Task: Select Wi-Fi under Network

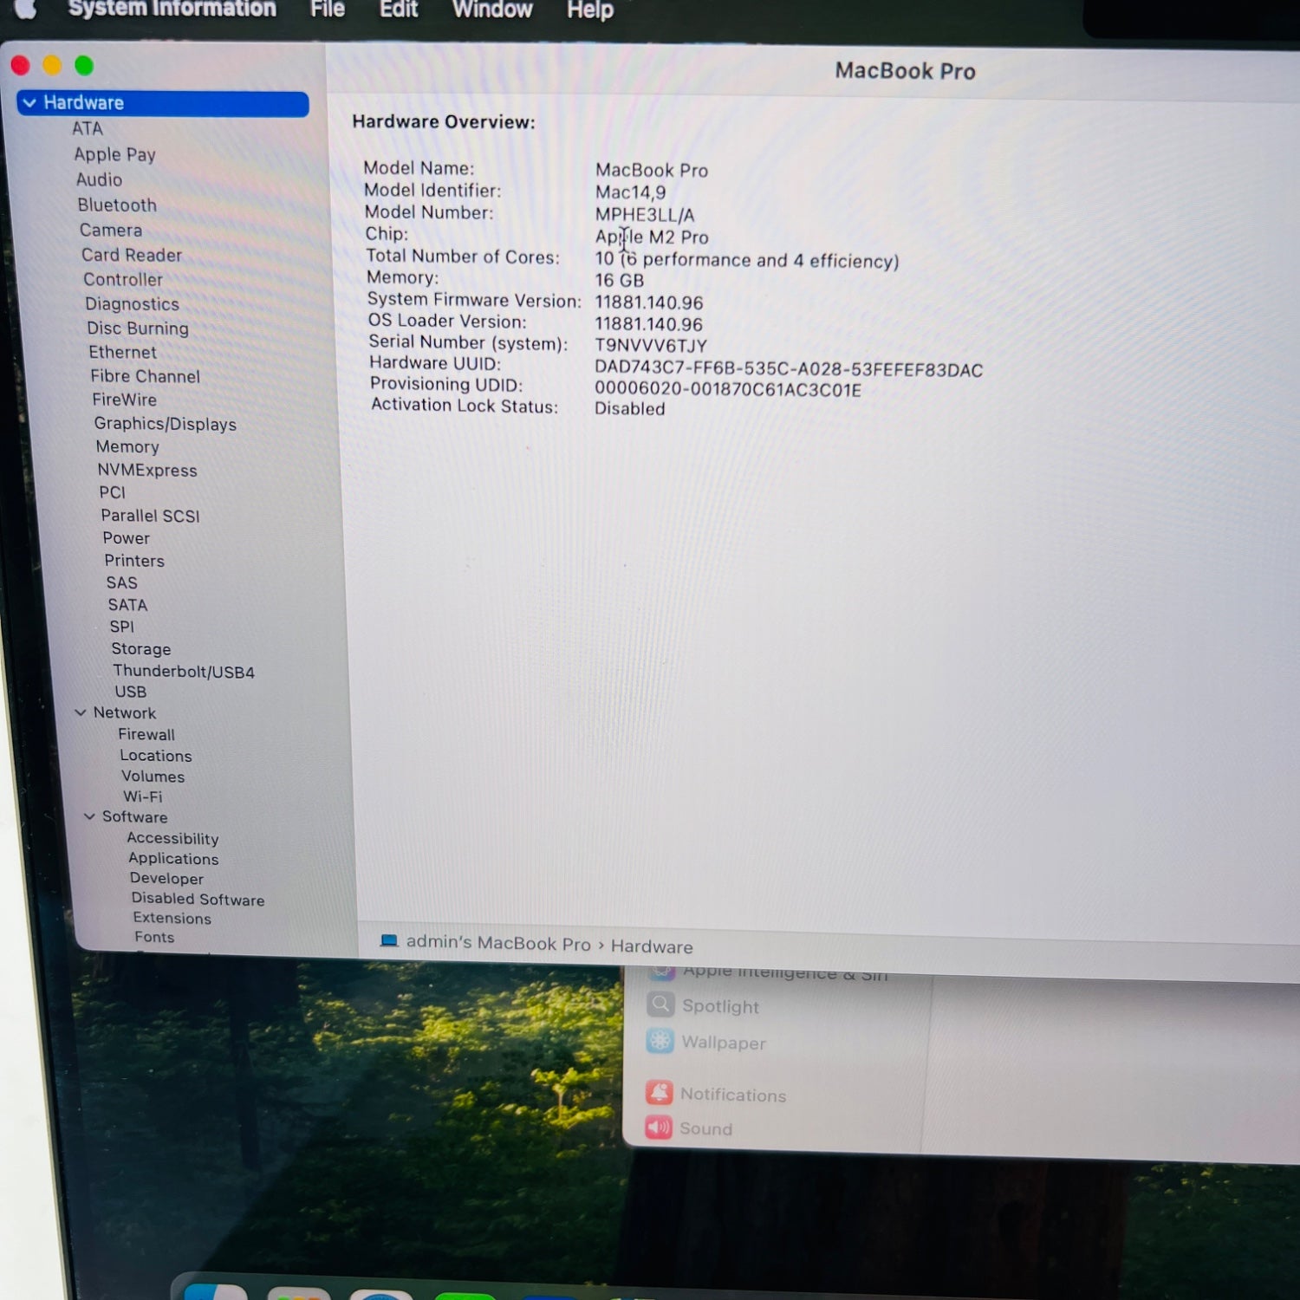Action: (142, 796)
